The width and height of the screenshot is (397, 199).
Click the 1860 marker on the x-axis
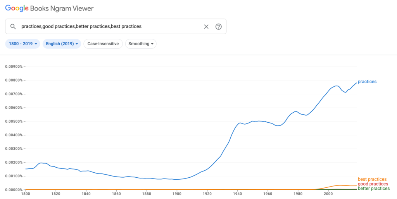116,194
